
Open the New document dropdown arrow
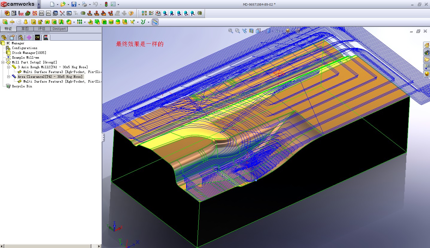[57, 4]
